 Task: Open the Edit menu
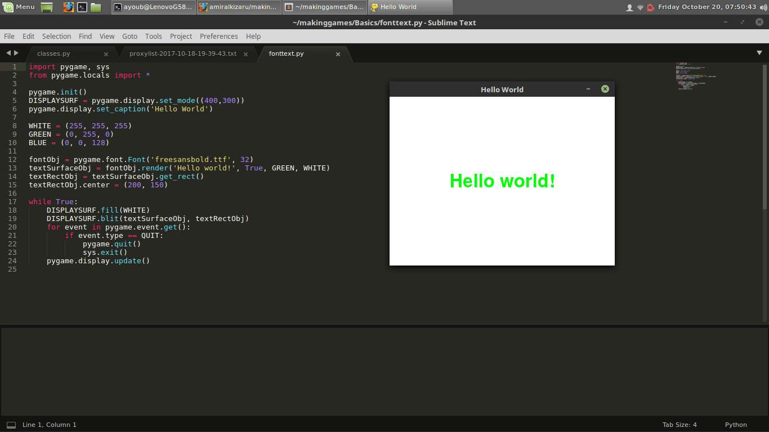28,36
